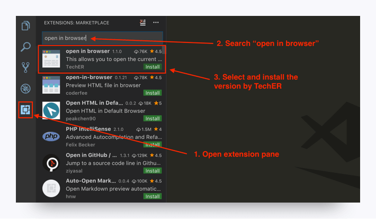Install Open in GitHub extension
Image resolution: width=376 pixels, height=219 pixels.
tap(153, 171)
